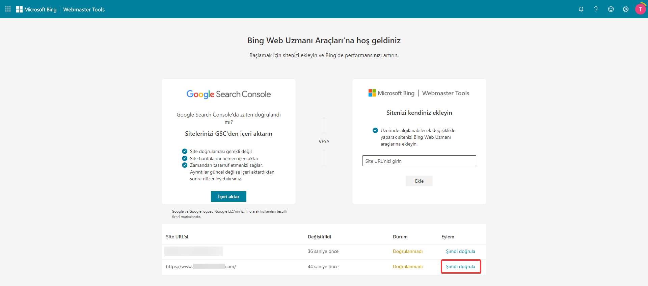
Task: Click the blurred site URL in first row
Action: point(194,251)
